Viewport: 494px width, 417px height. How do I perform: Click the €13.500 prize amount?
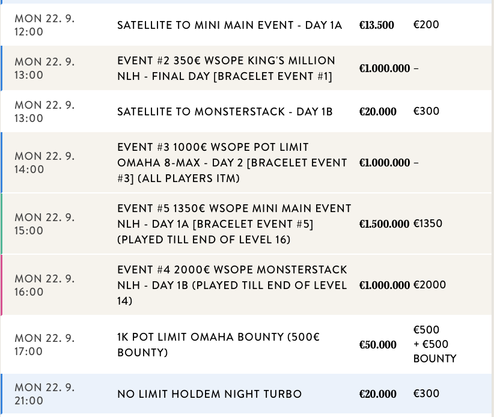376,25
